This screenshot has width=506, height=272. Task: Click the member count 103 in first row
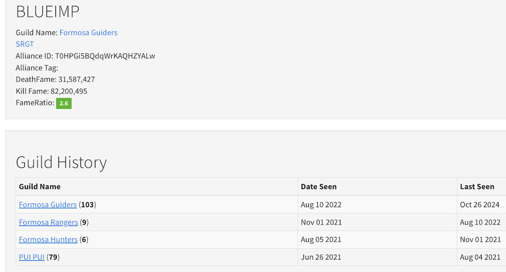click(x=87, y=205)
